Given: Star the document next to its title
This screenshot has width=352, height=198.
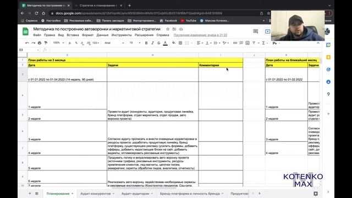Looking at the screenshot, I should point(168,29).
